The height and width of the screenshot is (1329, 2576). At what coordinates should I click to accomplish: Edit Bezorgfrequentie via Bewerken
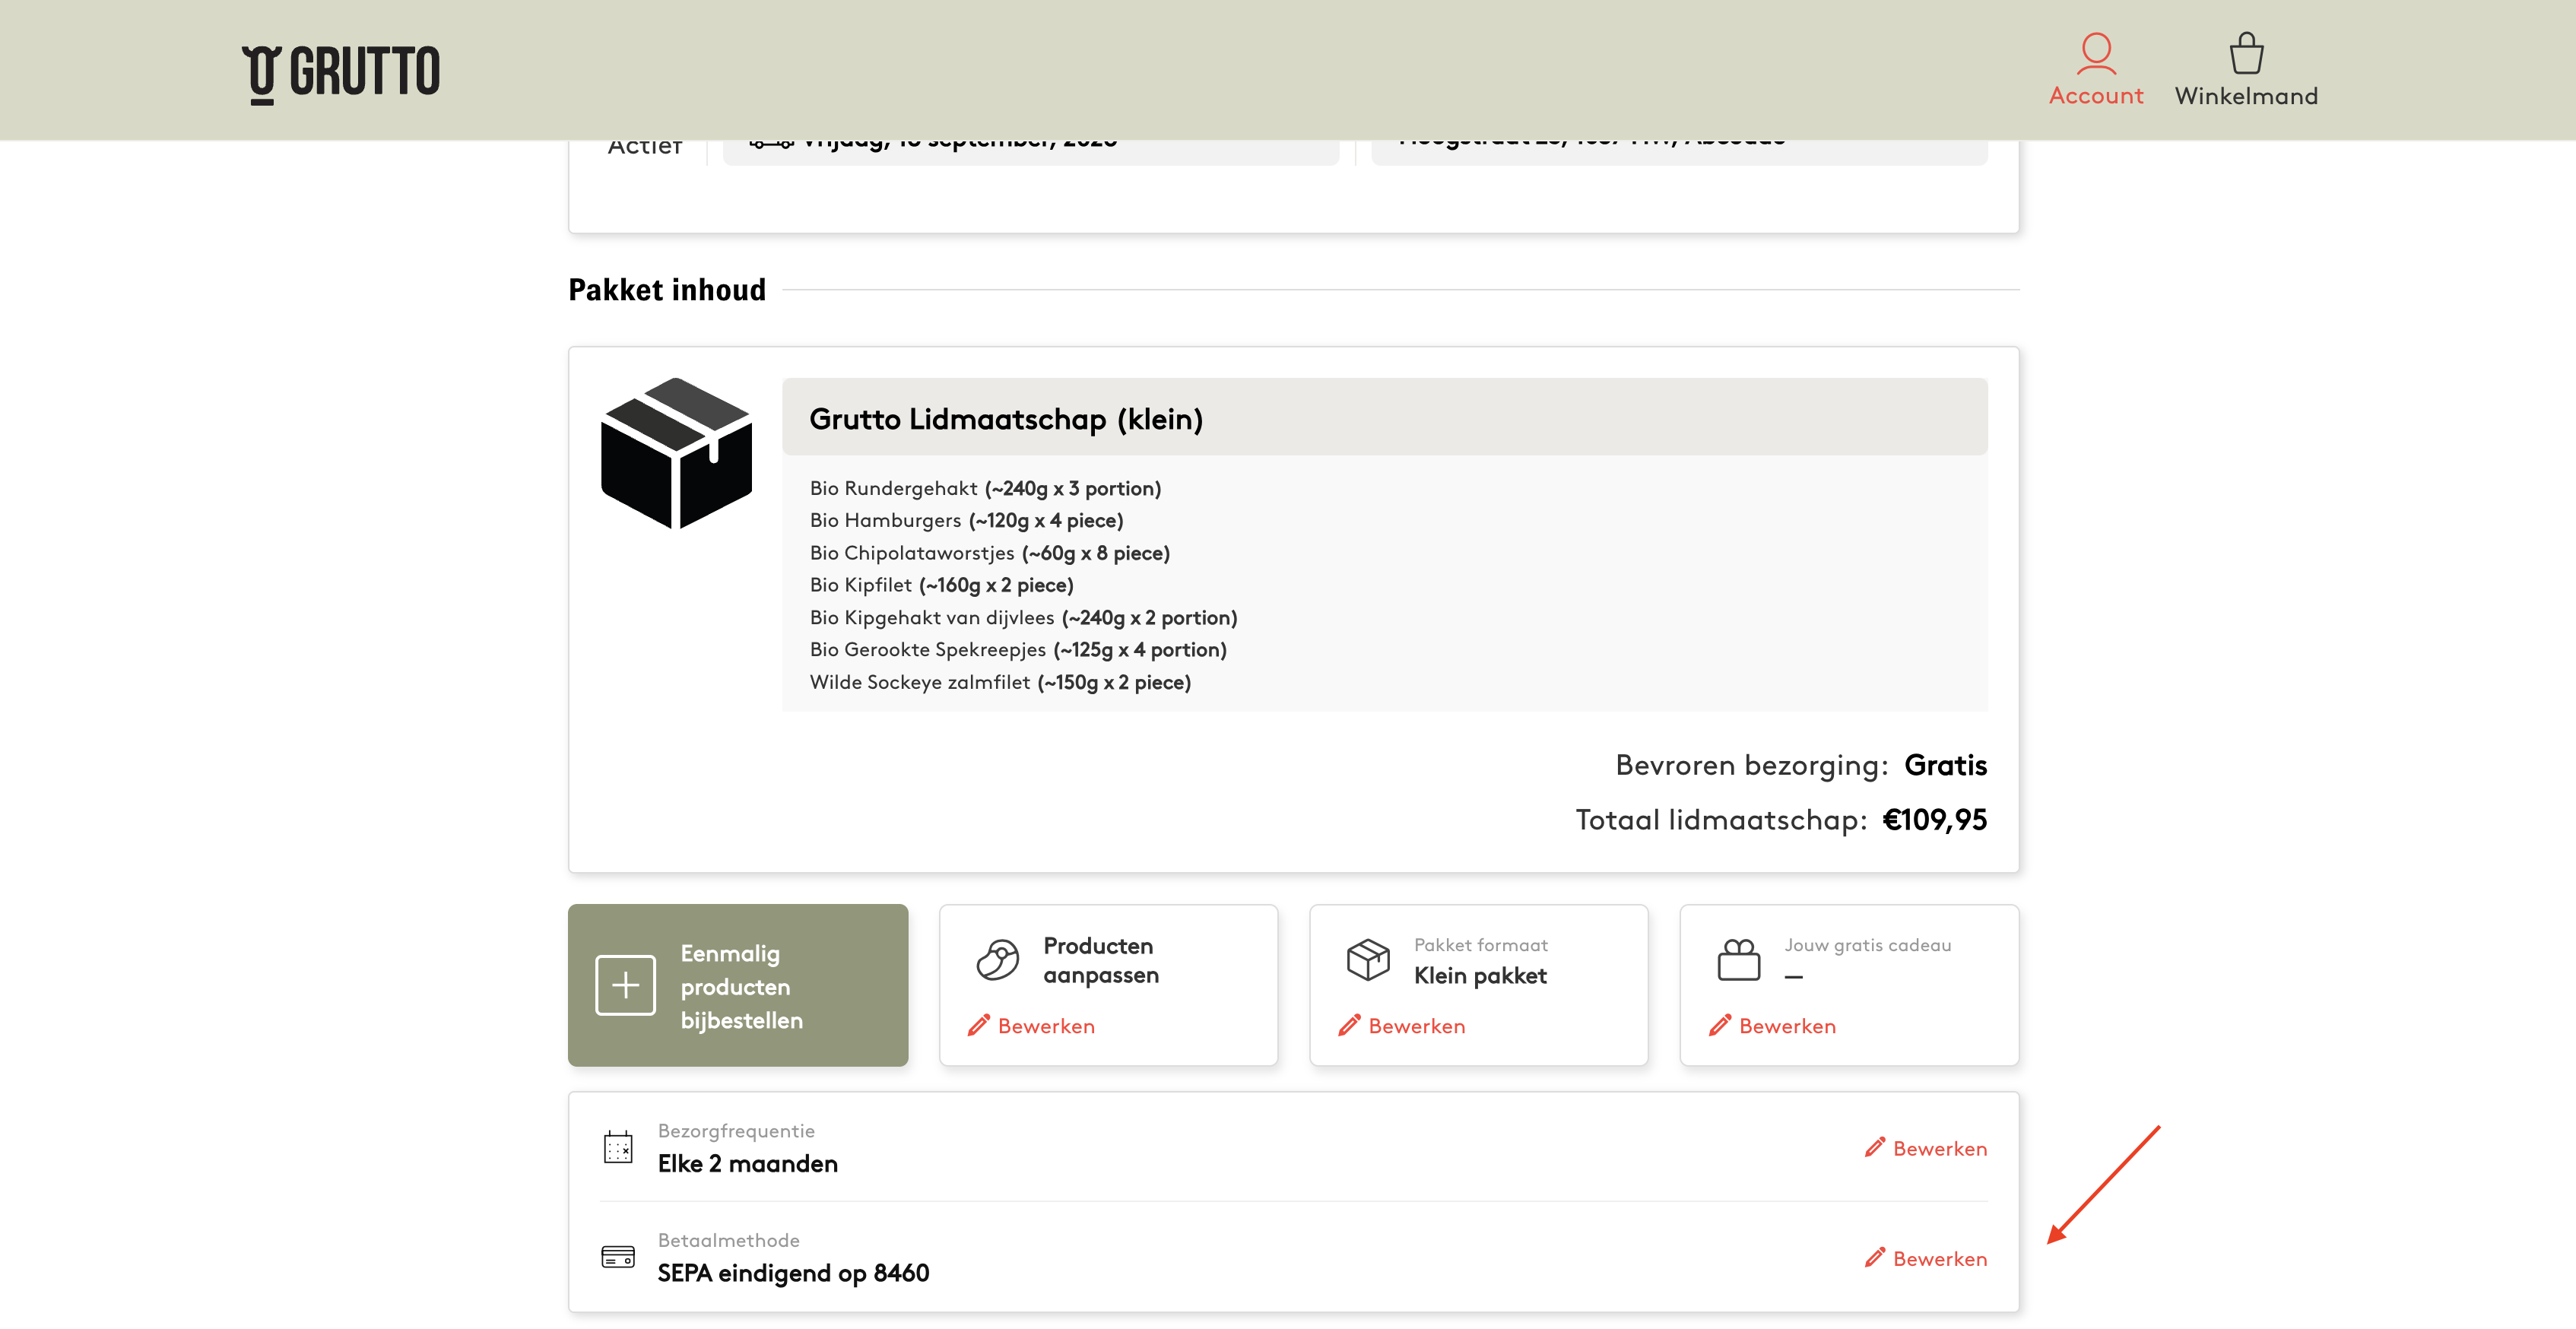(x=1926, y=1149)
